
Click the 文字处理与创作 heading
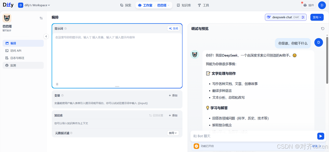click(x=224, y=73)
